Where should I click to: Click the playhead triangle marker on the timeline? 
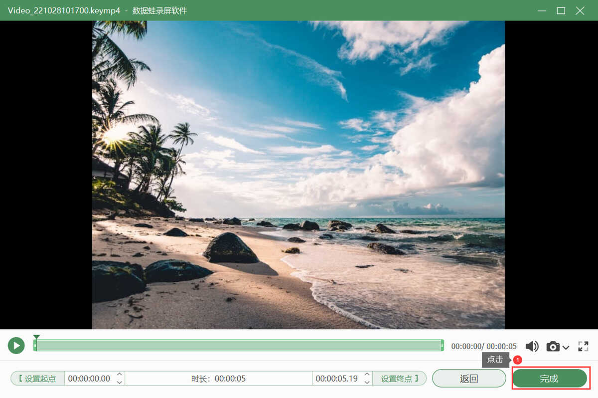point(36,338)
